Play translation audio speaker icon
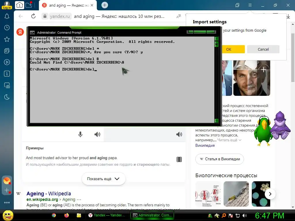Image resolution: width=295 pixels, height=221 pixels. pos(179,134)
